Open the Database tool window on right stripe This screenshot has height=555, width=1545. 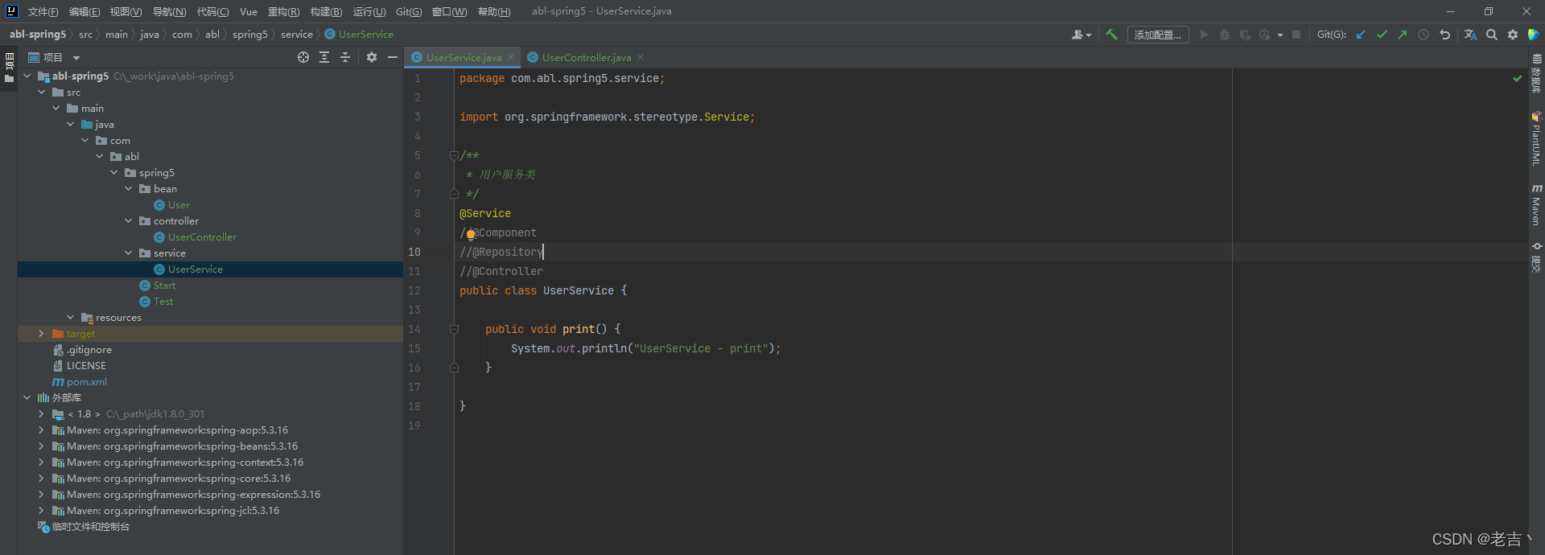tap(1536, 74)
